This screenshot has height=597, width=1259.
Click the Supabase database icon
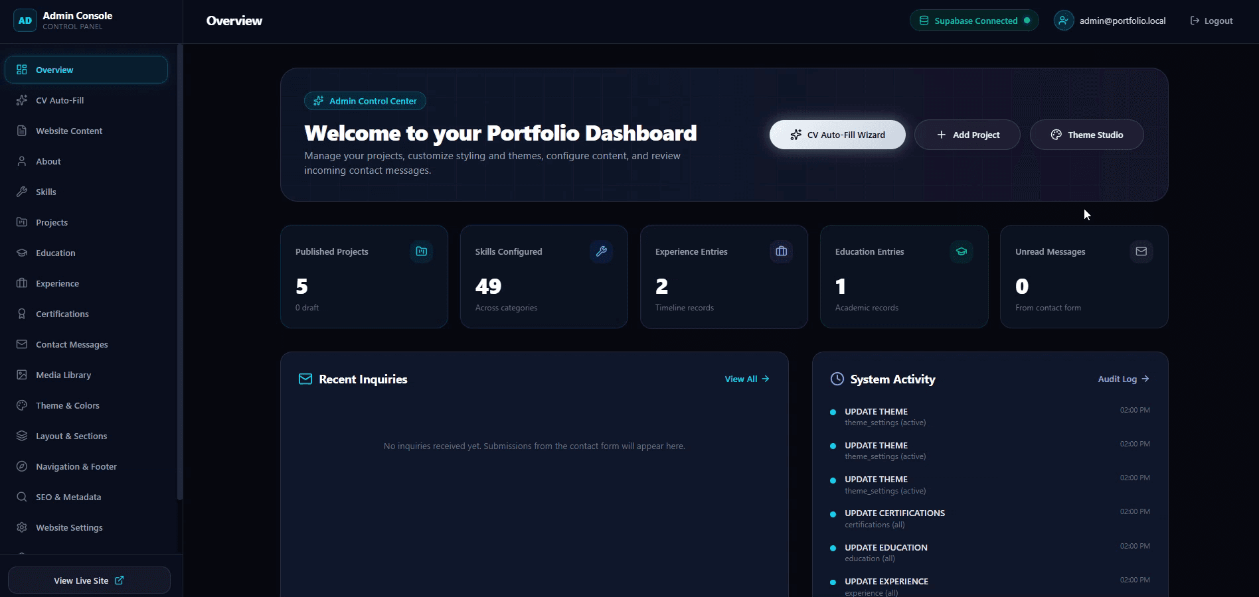(x=924, y=21)
